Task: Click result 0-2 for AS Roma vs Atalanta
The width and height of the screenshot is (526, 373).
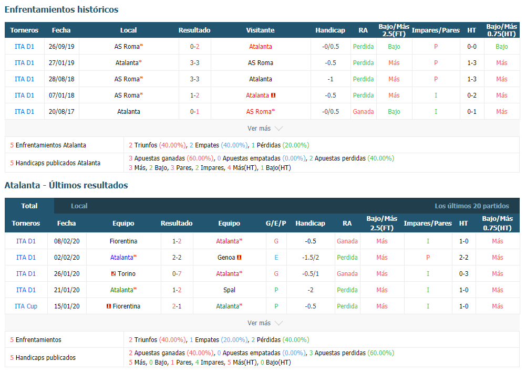Action: [x=194, y=47]
